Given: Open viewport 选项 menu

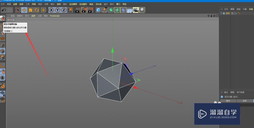Looking at the screenshot, I should coord(33,16).
